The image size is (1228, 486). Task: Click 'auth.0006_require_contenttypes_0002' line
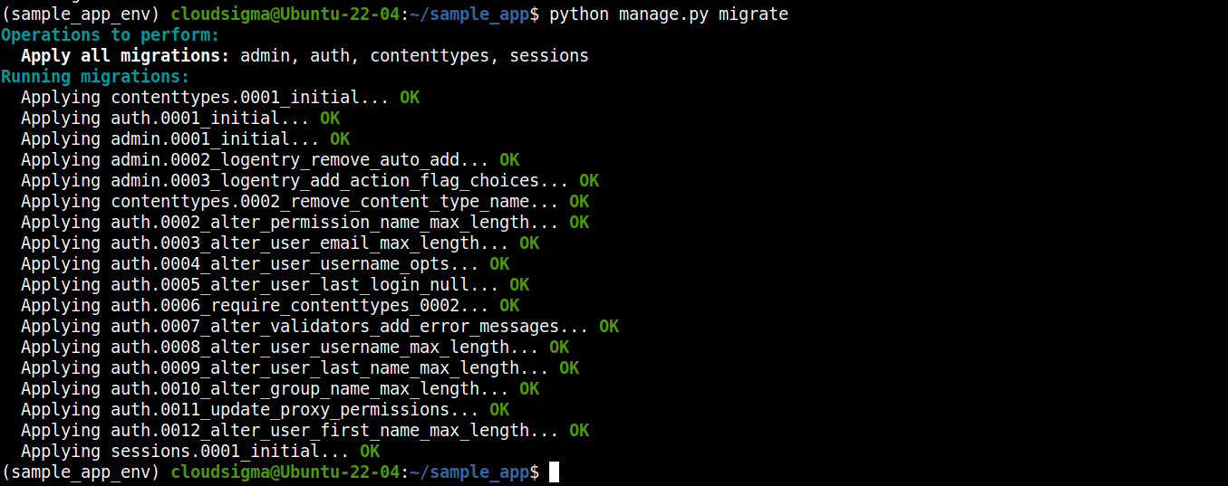270,306
